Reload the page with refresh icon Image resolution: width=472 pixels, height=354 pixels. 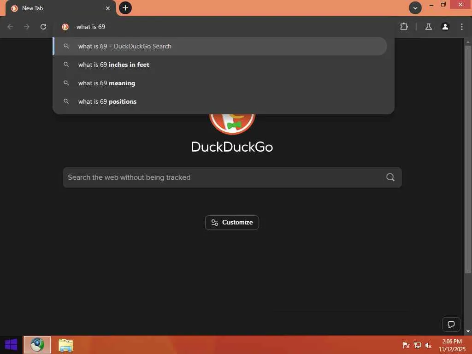(43, 27)
